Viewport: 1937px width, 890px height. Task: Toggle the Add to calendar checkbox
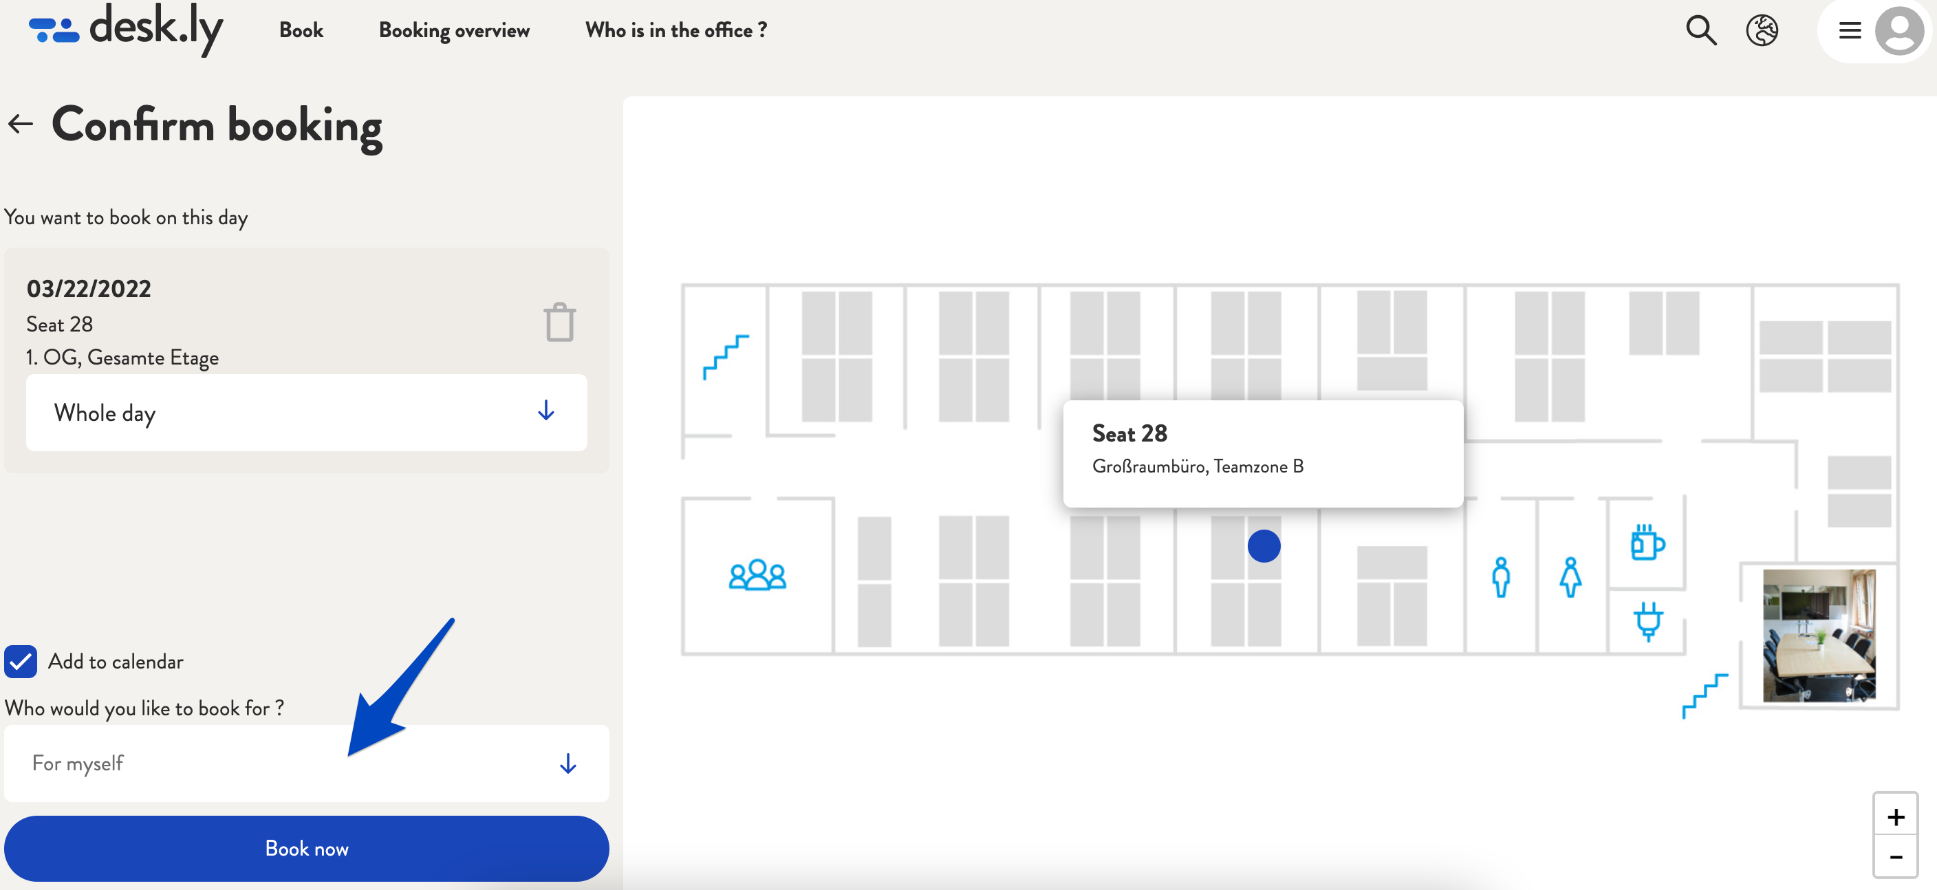(21, 660)
